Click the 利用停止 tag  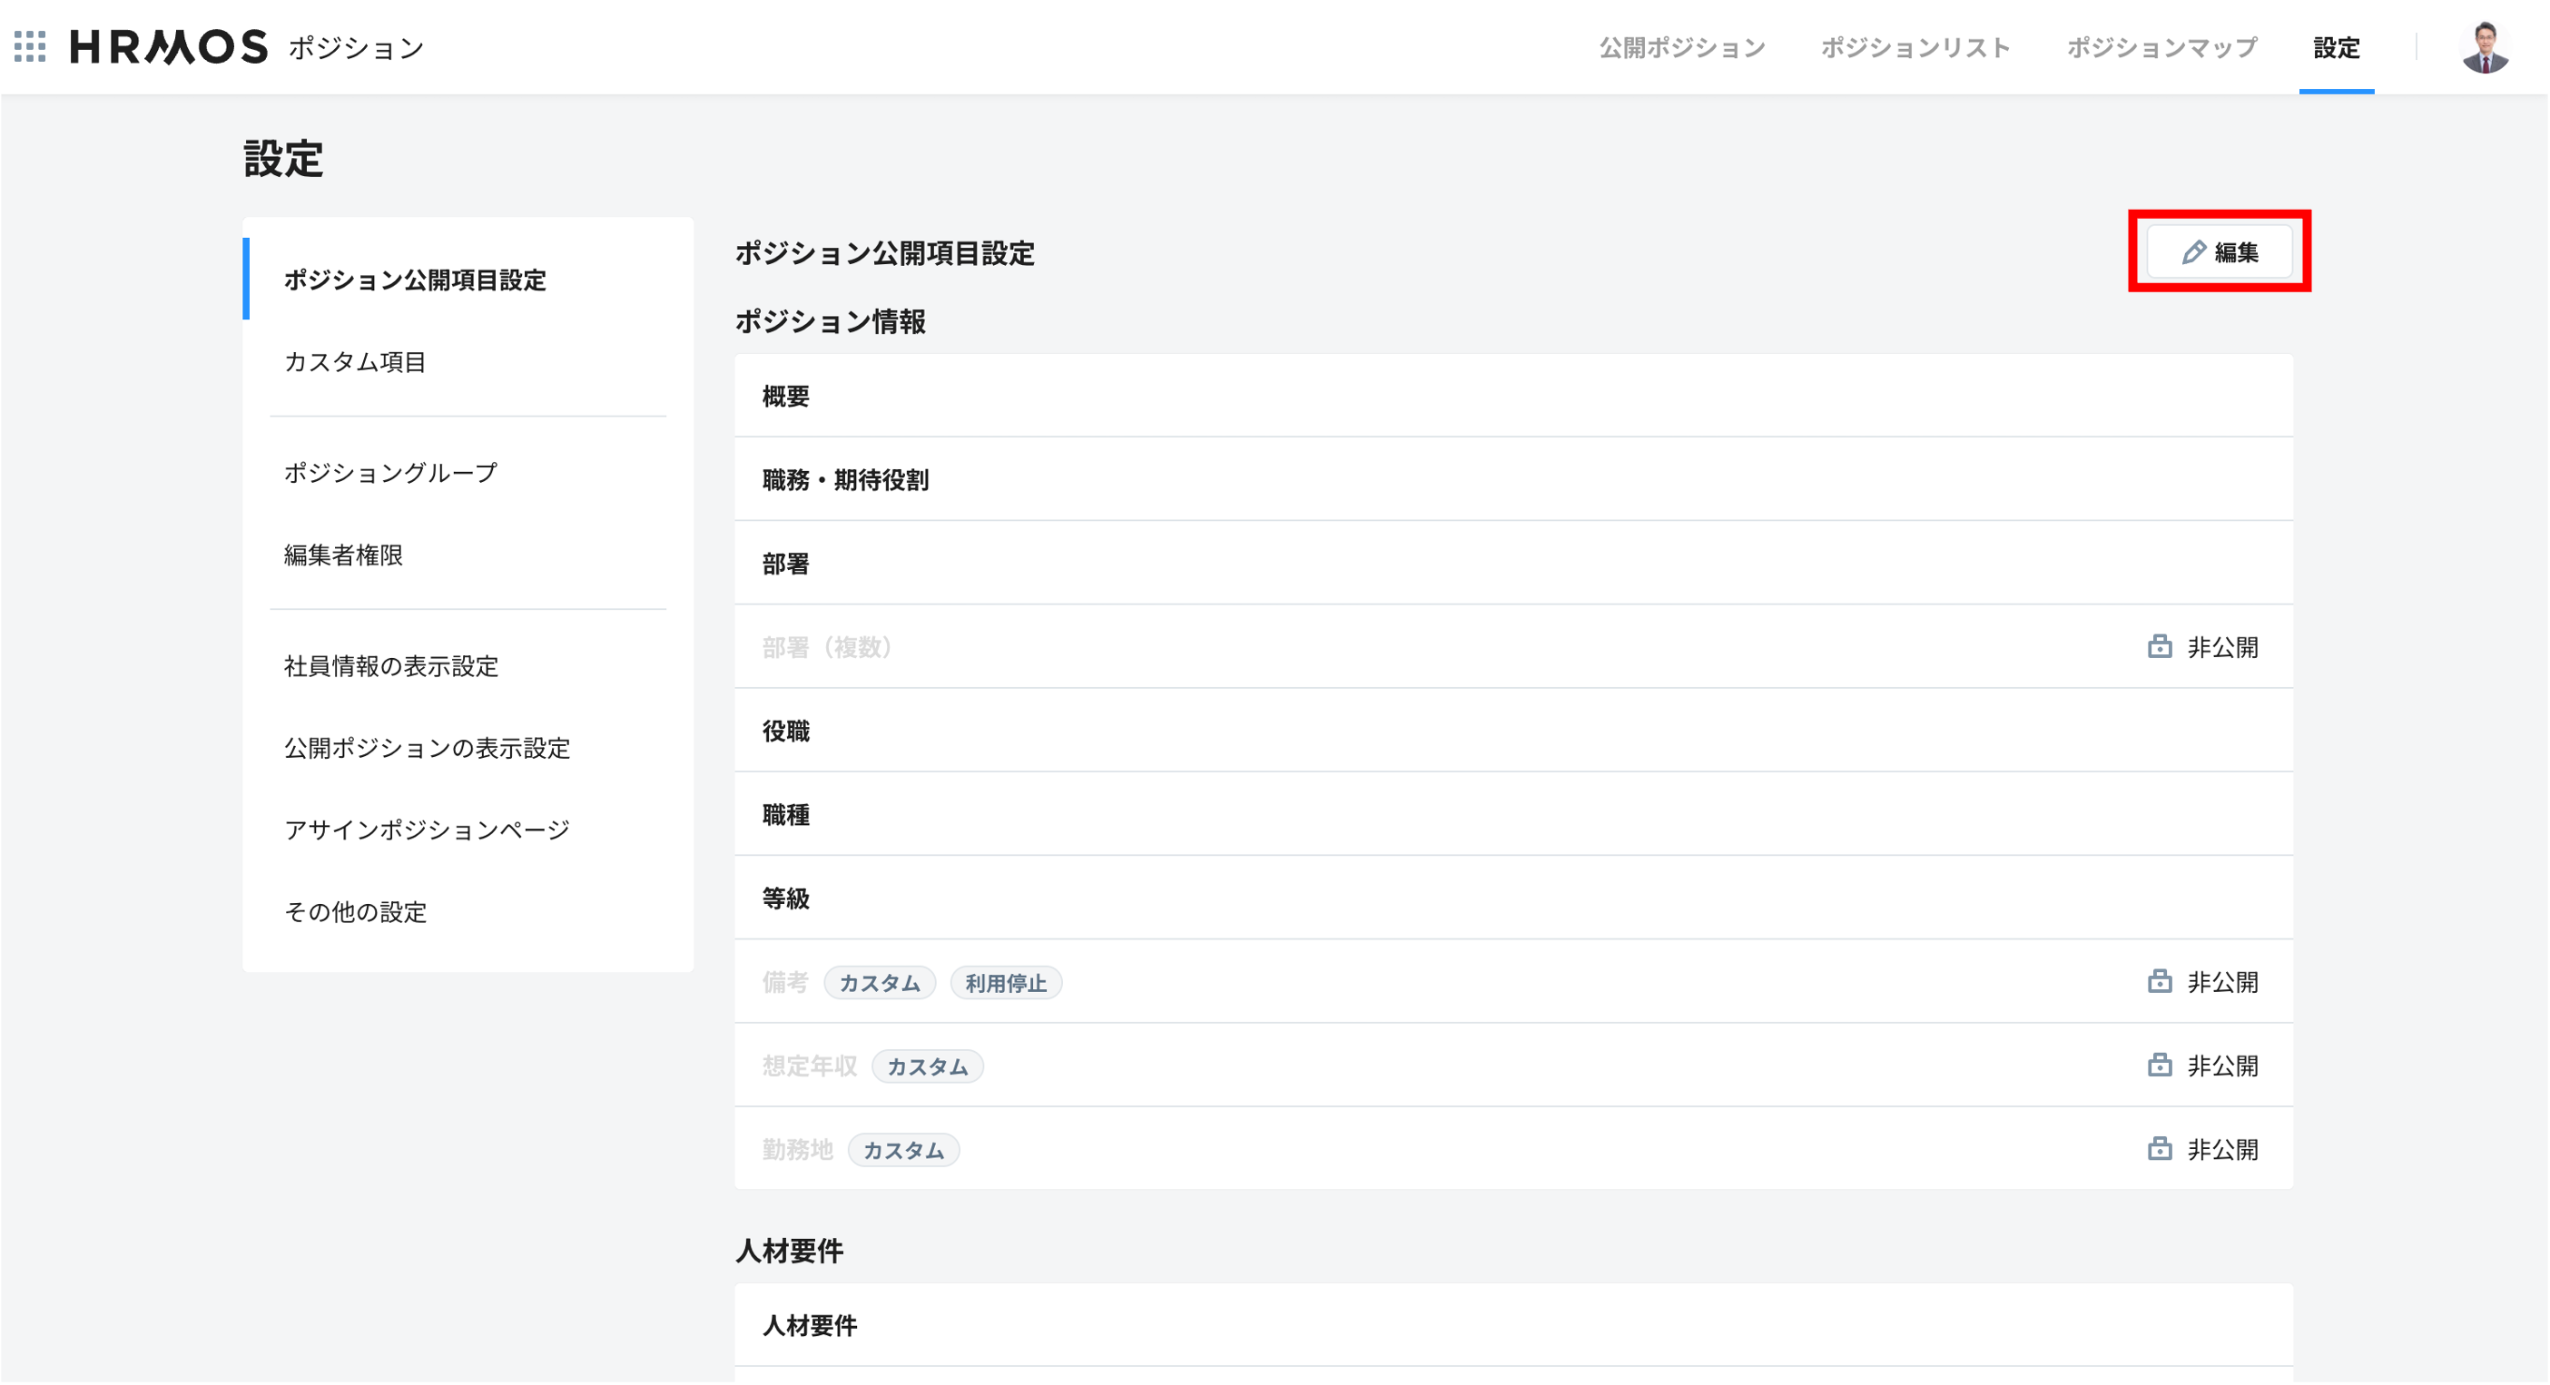click(x=1007, y=984)
